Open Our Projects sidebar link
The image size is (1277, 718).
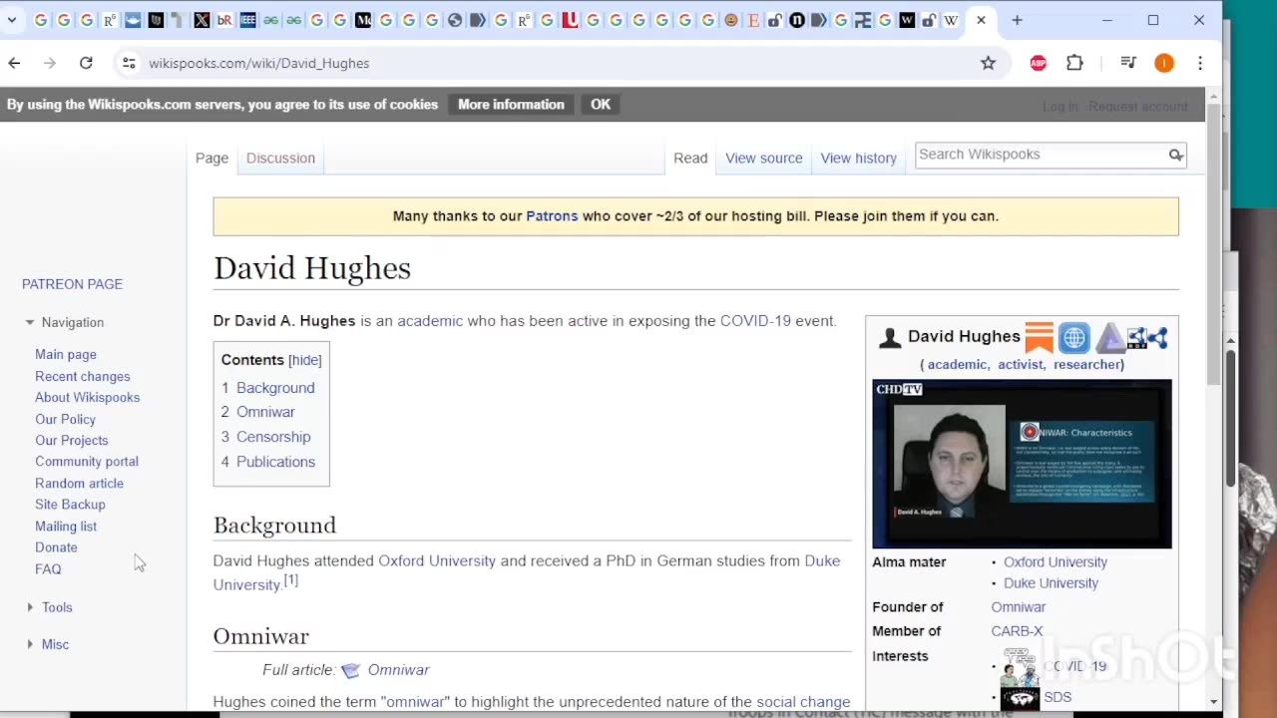click(x=72, y=441)
